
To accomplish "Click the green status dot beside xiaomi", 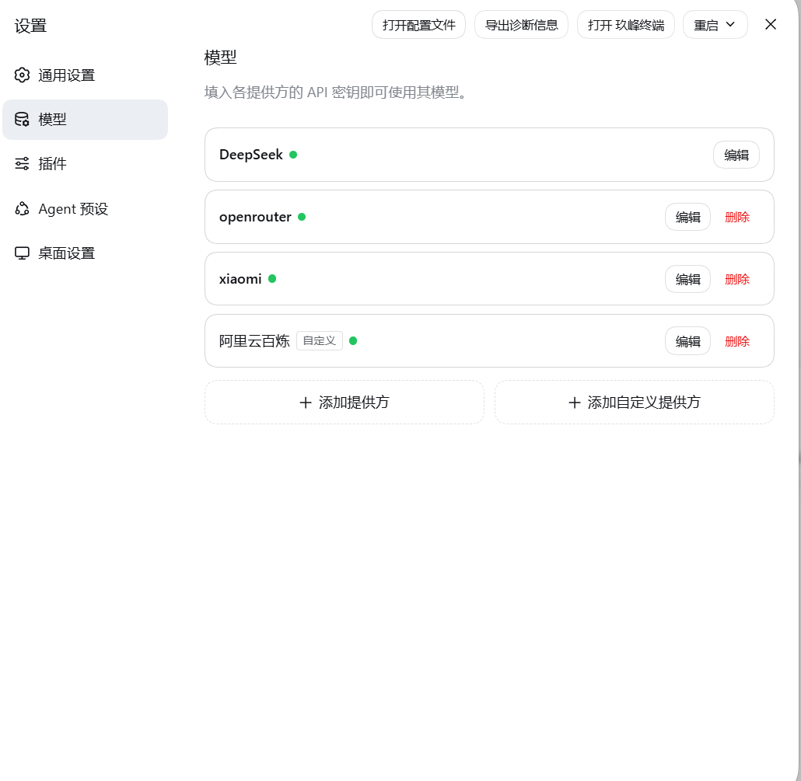I will point(272,279).
